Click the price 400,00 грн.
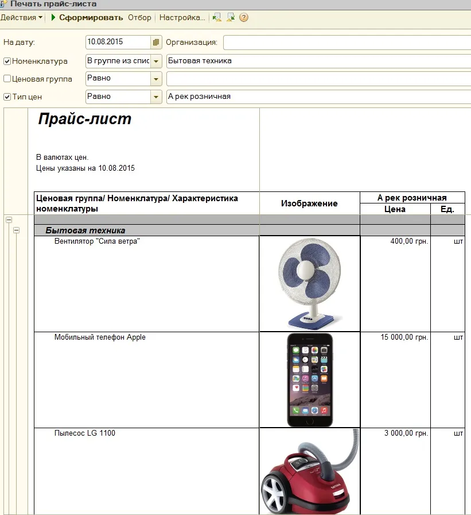This screenshot has width=471, height=515. coord(409,241)
